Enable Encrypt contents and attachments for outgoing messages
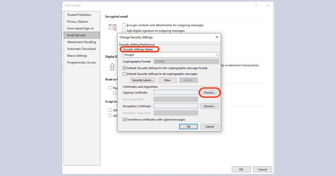The image size is (336, 176). (123, 25)
